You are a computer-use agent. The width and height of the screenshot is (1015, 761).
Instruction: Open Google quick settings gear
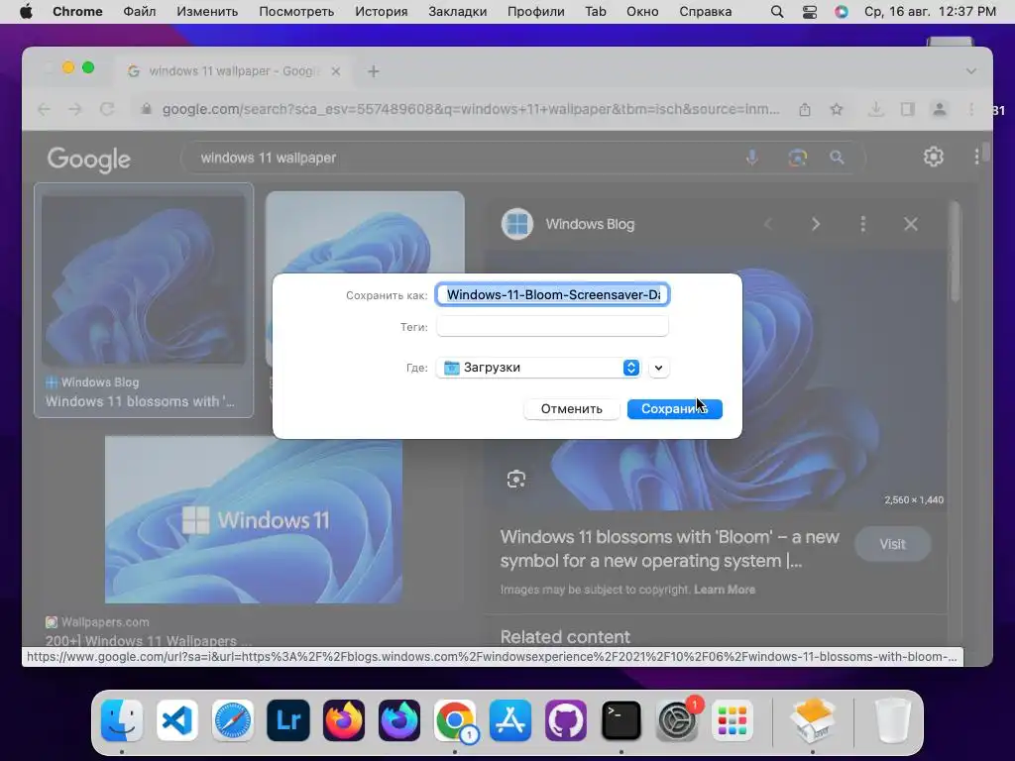pyautogui.click(x=933, y=157)
